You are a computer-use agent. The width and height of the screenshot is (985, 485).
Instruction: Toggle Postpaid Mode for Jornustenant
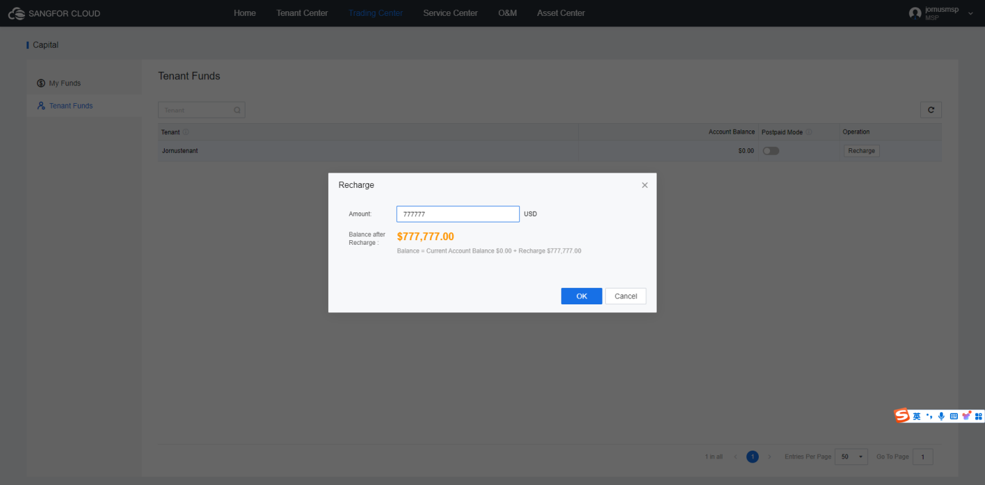coord(771,151)
